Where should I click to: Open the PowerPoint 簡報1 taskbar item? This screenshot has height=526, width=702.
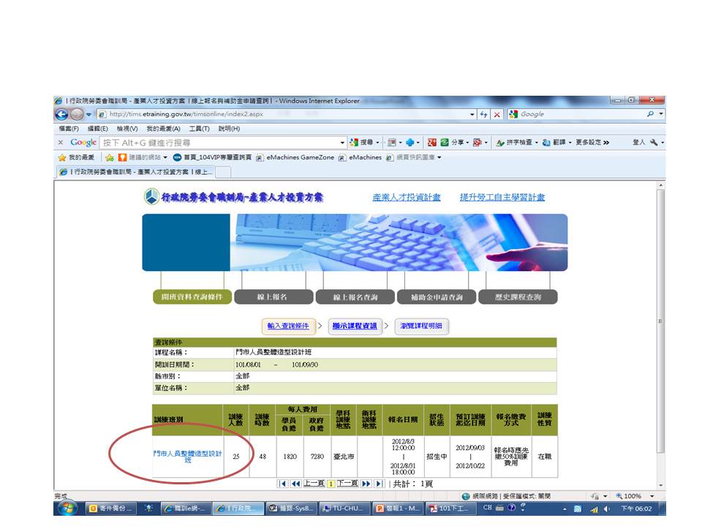(397, 508)
